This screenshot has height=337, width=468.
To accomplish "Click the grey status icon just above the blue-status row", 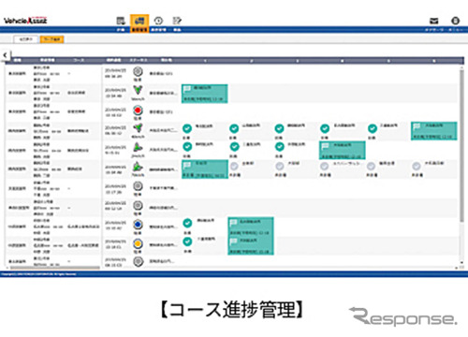I will tap(138, 205).
